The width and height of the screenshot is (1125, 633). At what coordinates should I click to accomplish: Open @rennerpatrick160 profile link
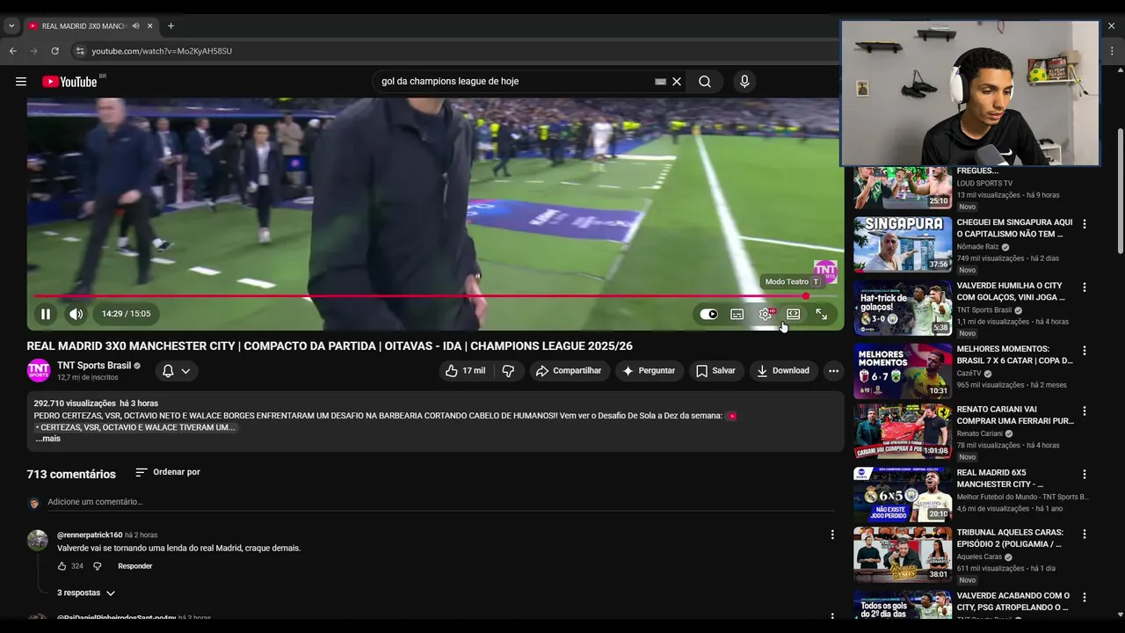[90, 535]
